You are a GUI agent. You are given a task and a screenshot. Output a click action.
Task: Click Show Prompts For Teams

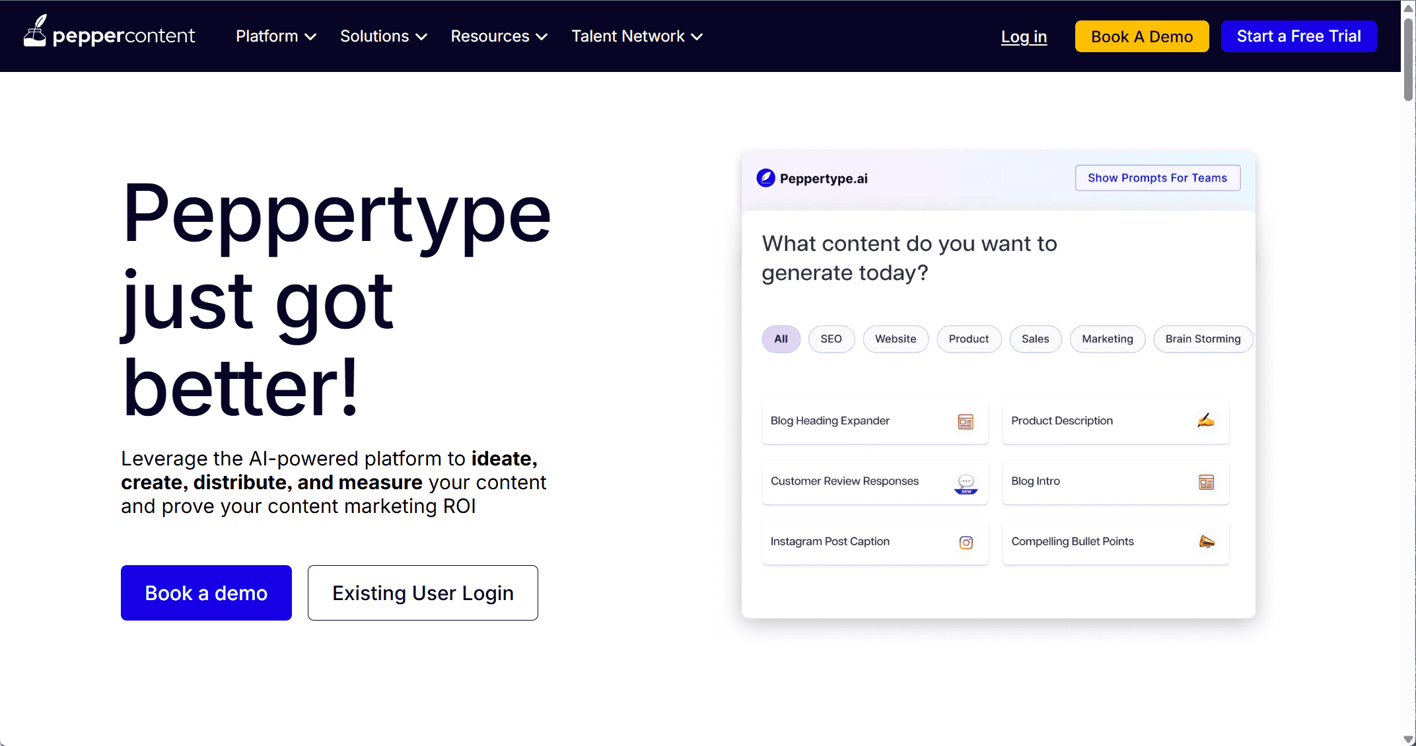[x=1157, y=178]
